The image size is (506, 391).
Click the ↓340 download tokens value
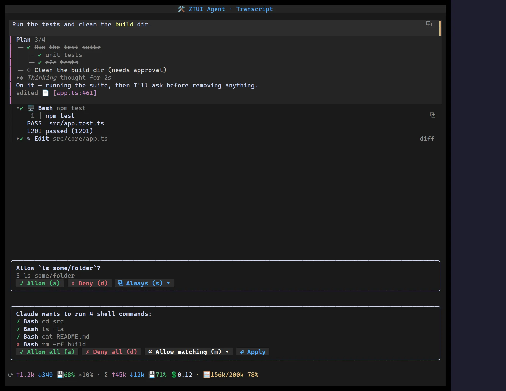click(x=45, y=375)
